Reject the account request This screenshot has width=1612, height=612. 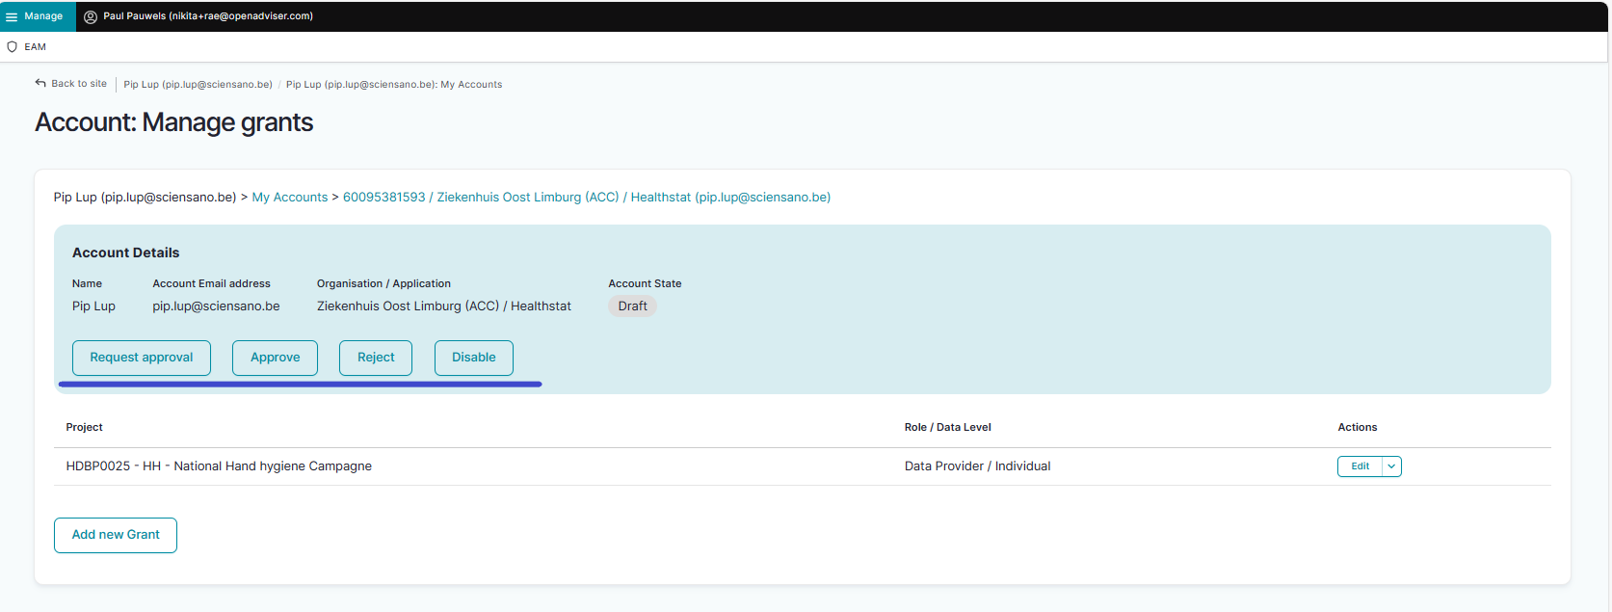(376, 358)
